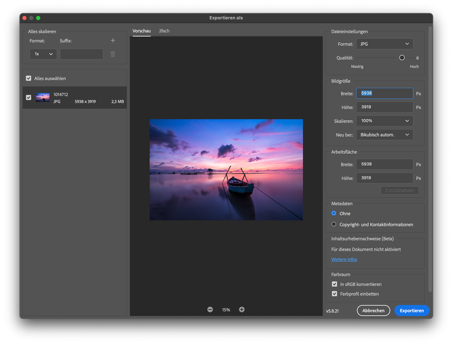Select Copyright- und Kontaktinformationen option
The height and width of the screenshot is (344, 452).
[334, 224]
